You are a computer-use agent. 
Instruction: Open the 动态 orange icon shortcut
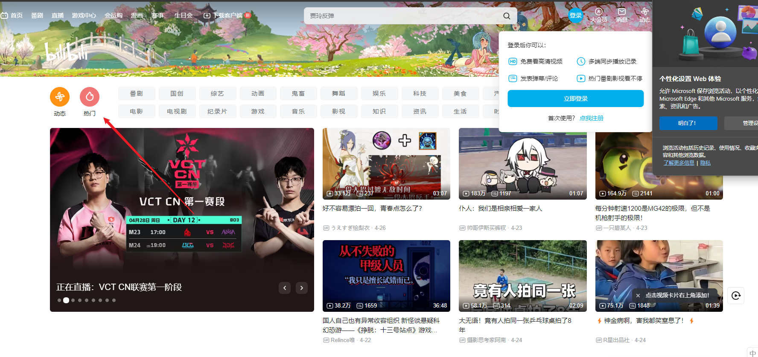coord(60,97)
